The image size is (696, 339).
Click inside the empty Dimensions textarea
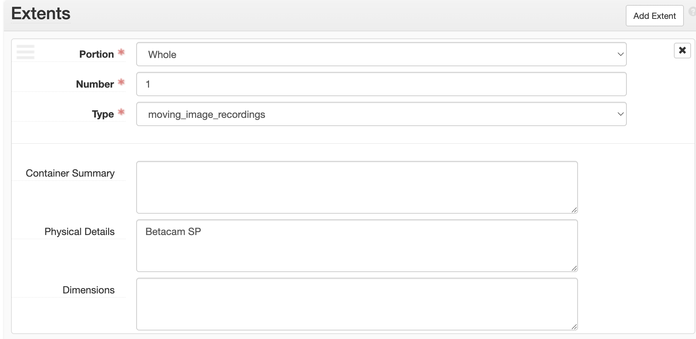[x=357, y=304]
